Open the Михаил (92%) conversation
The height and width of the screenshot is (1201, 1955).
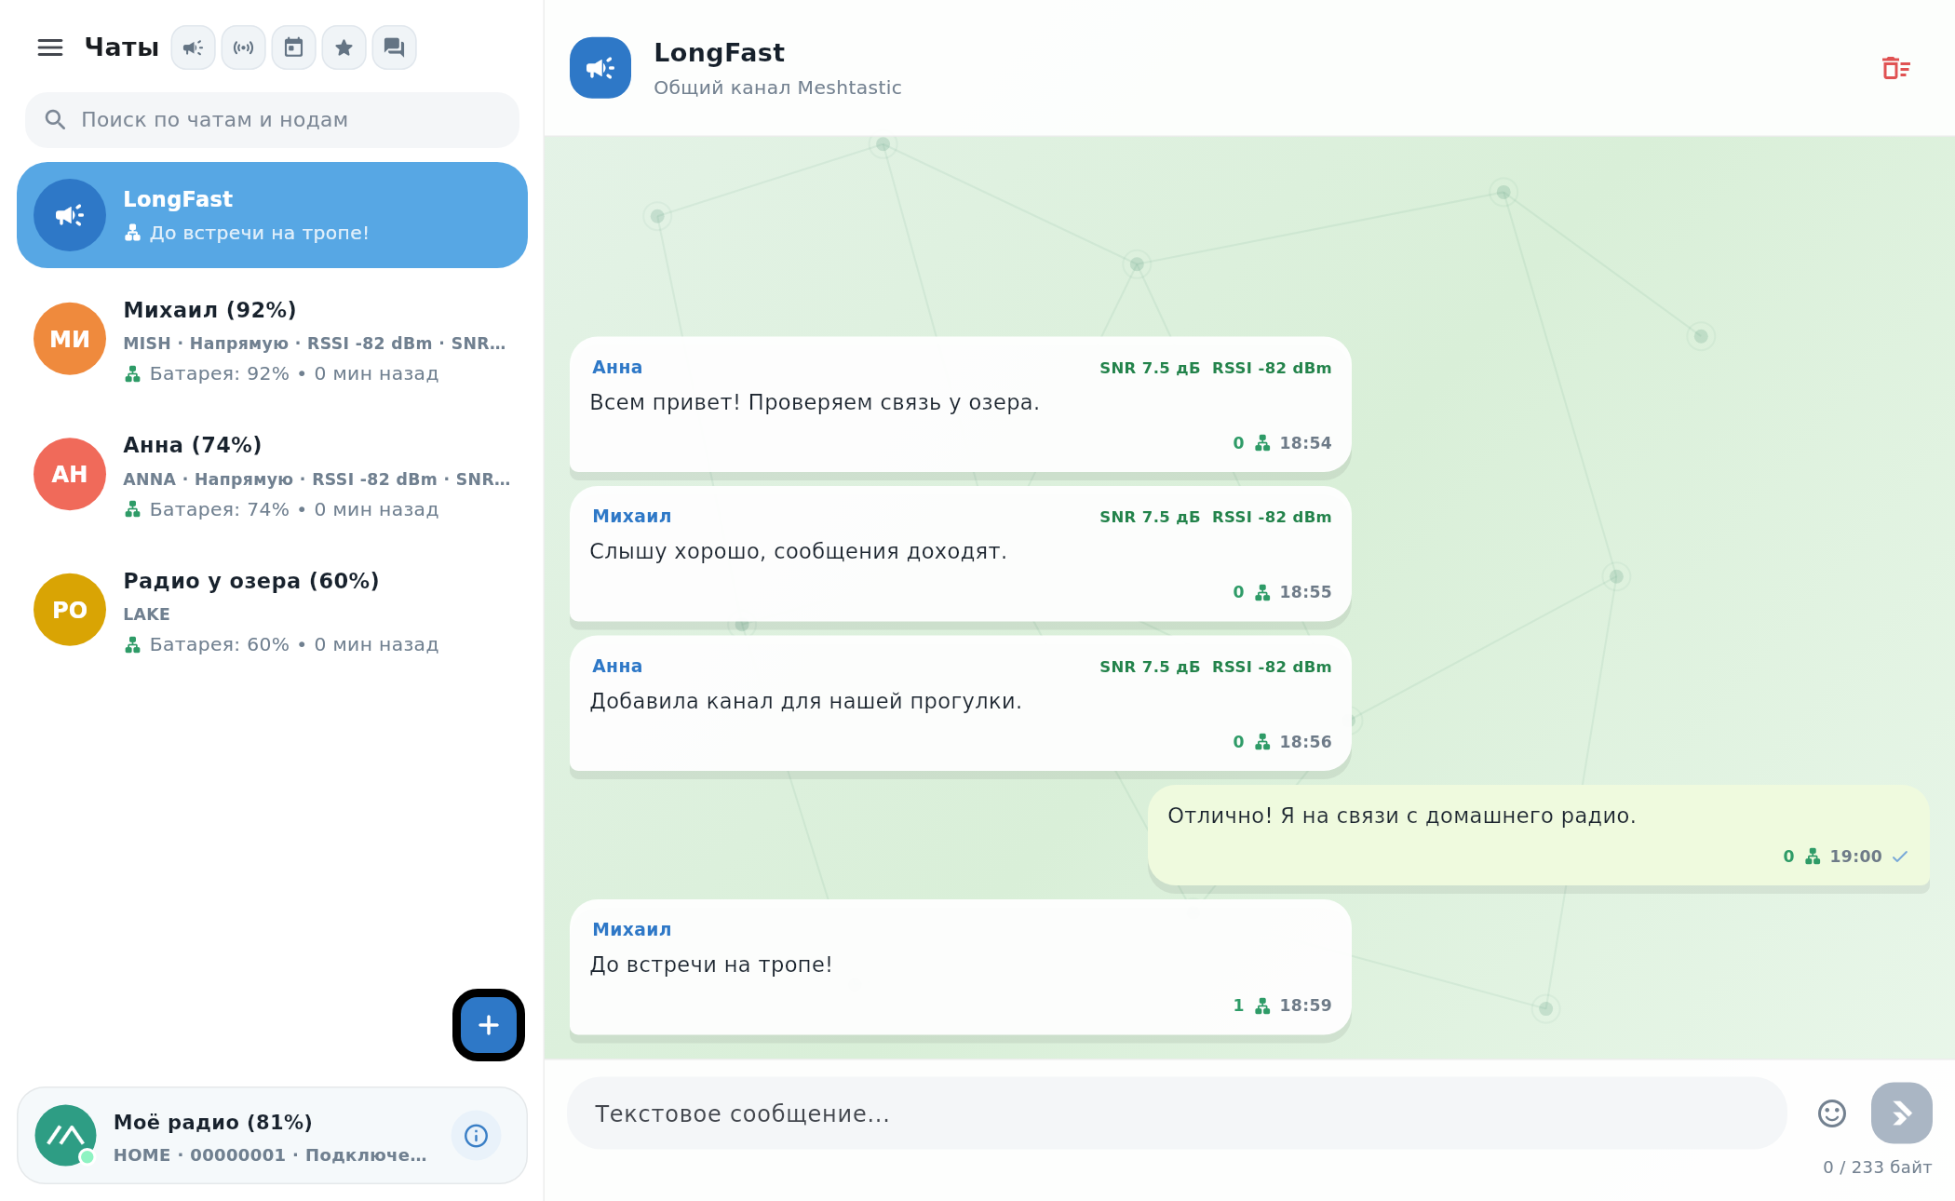click(x=273, y=341)
